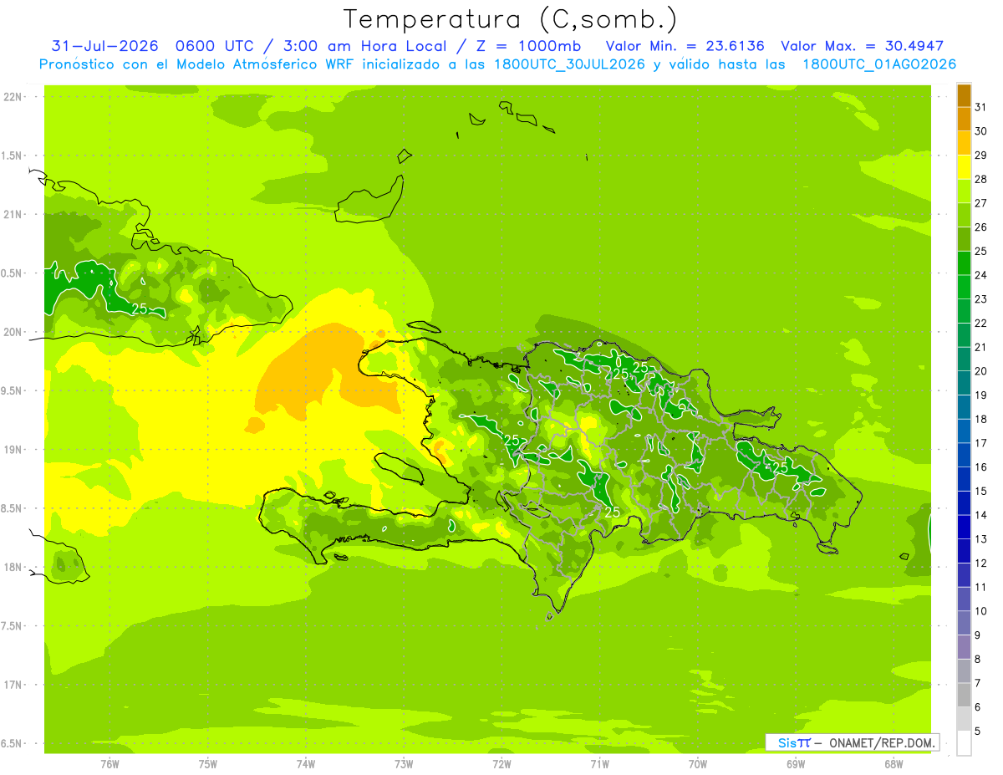Click the "20" value on the color legend

point(981,371)
